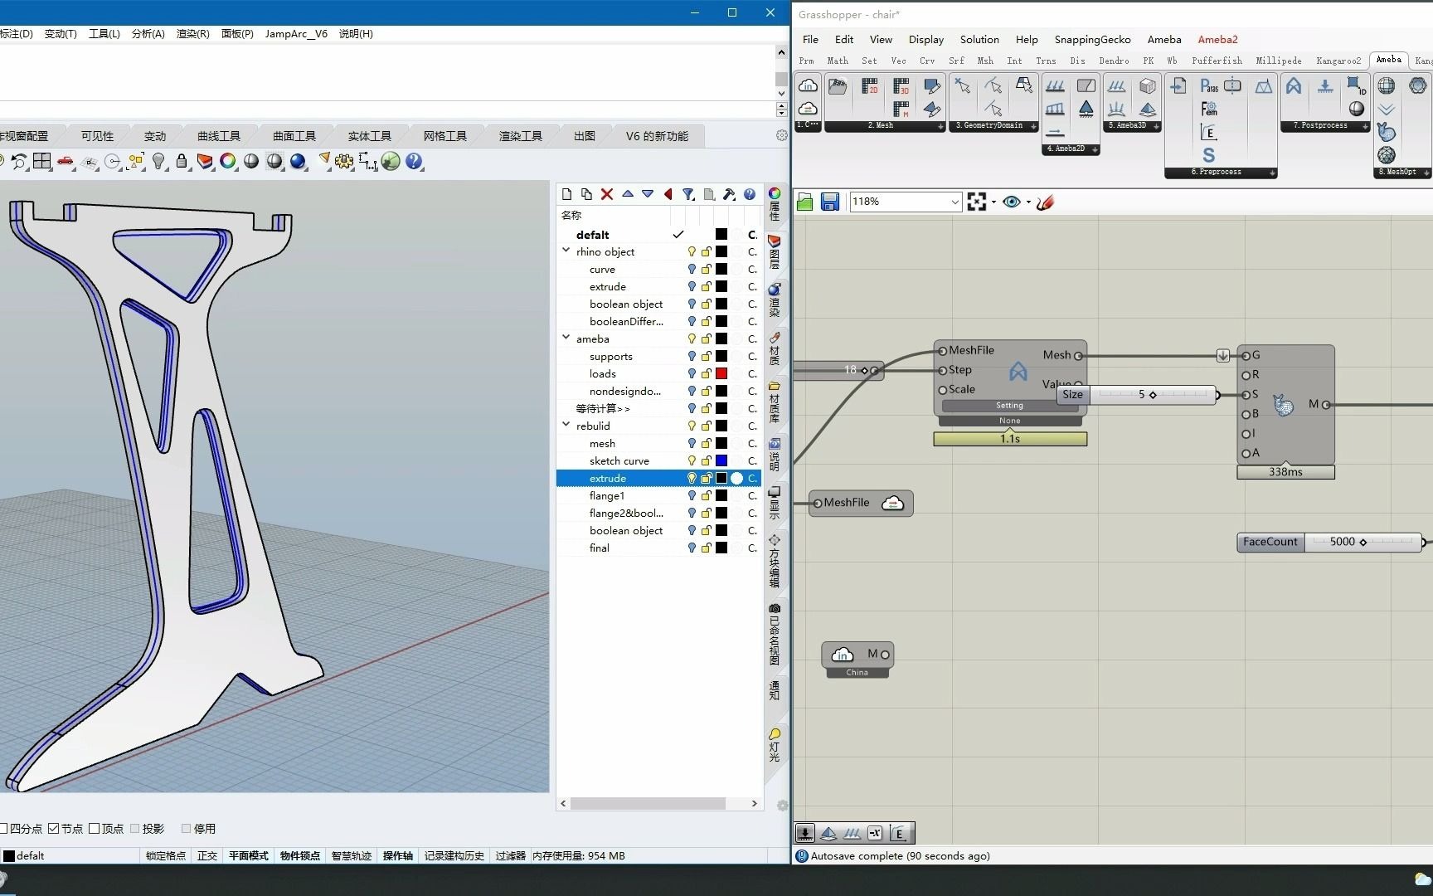The height and width of the screenshot is (896, 1433).
Task: Collapse the rebulid layer group
Action: [566, 426]
